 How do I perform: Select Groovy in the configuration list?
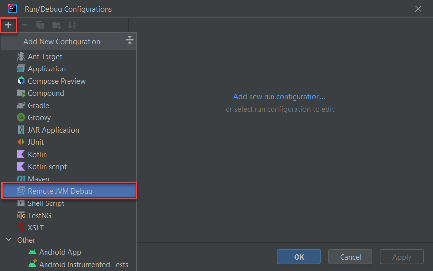(x=69, y=117)
